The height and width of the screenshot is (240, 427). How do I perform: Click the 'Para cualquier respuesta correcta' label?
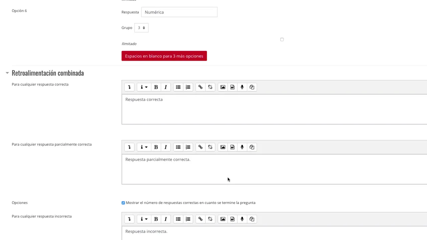[x=40, y=84]
